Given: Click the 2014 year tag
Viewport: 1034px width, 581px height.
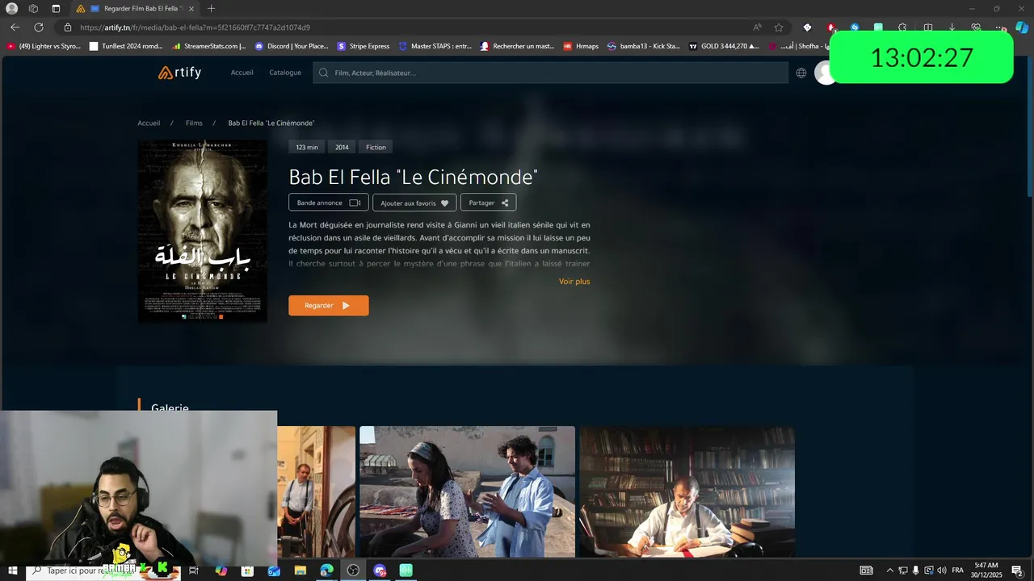Looking at the screenshot, I should tap(342, 147).
